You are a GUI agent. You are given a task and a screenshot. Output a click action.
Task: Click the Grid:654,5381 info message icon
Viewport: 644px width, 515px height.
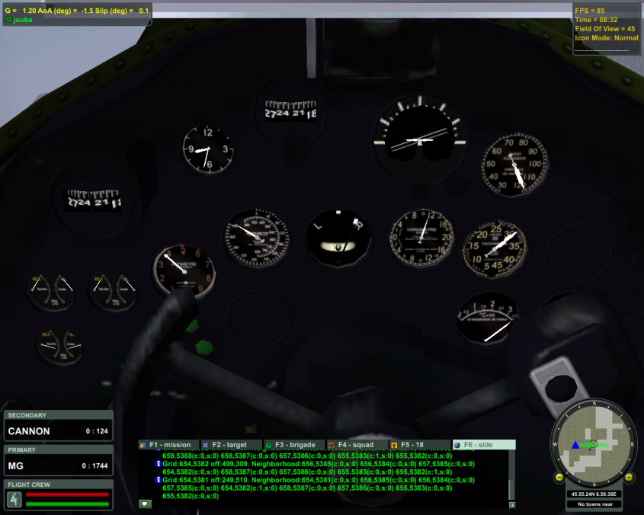(x=158, y=480)
